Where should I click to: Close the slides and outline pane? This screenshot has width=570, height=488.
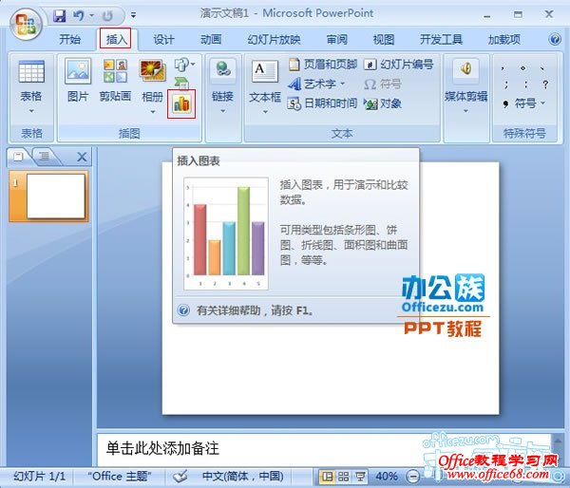tap(82, 157)
